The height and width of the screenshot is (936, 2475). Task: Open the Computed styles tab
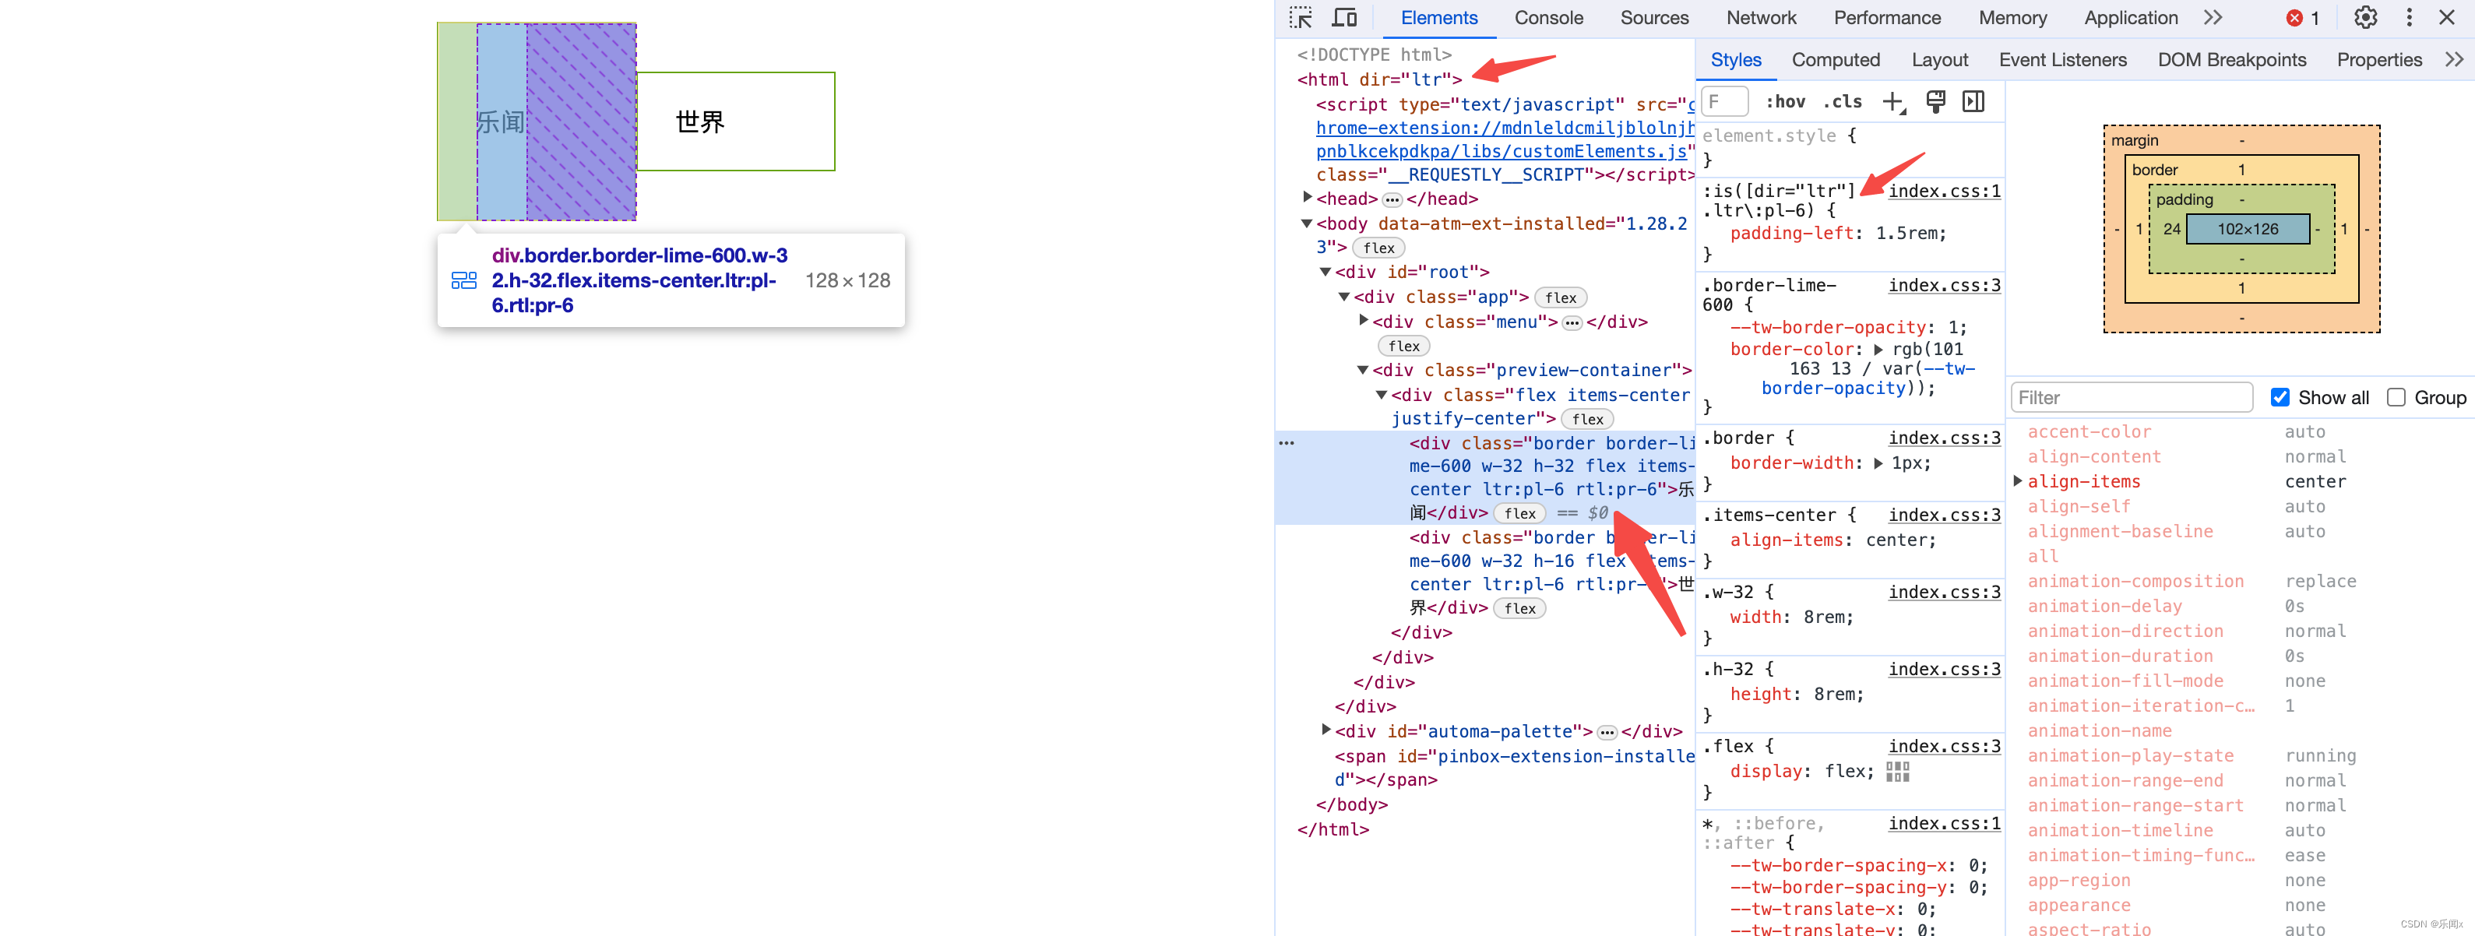click(x=1835, y=60)
